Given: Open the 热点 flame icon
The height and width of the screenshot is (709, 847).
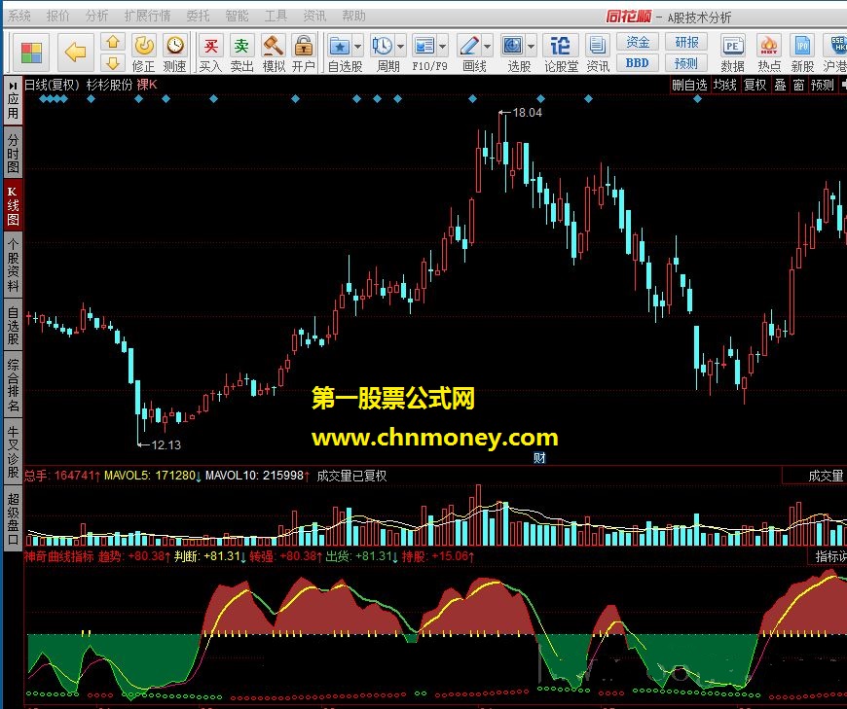Looking at the screenshot, I should 769,46.
